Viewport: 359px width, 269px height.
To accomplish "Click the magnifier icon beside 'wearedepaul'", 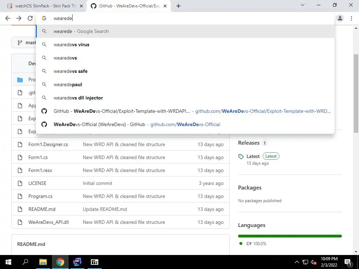I will (x=44, y=84).
